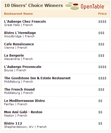Screen dimensions: 111x133
Task: Click the OpenTable logo
Action: (x=85, y=6)
